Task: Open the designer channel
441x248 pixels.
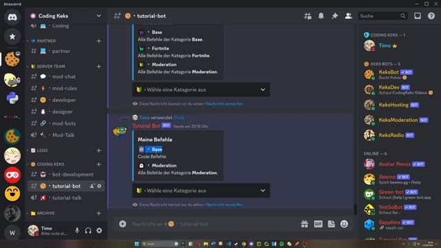Action: coord(66,112)
